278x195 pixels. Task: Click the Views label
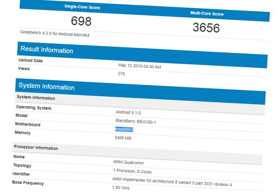point(24,68)
